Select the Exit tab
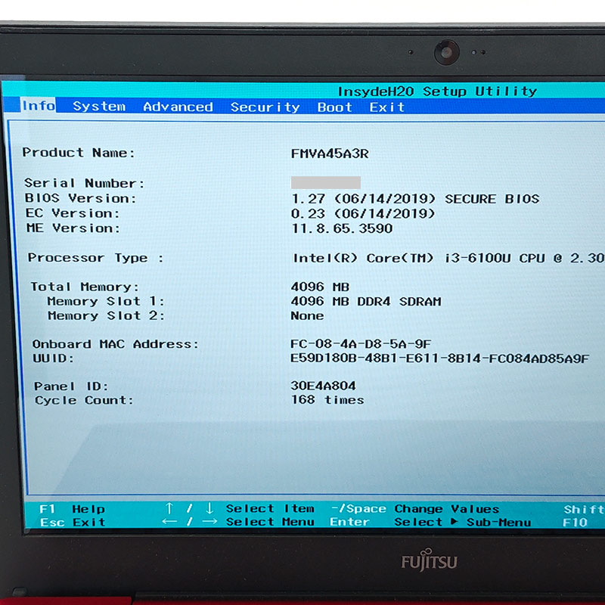The width and height of the screenshot is (605, 605). coord(387,107)
